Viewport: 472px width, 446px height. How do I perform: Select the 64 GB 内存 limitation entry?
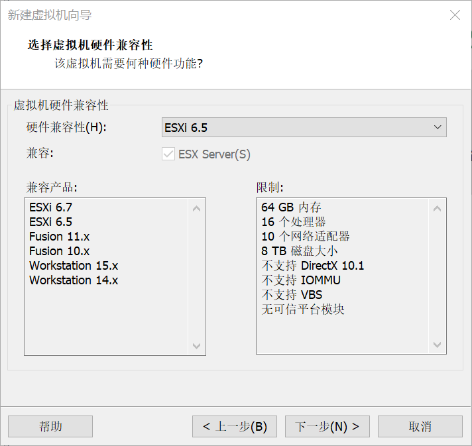pyautogui.click(x=291, y=207)
